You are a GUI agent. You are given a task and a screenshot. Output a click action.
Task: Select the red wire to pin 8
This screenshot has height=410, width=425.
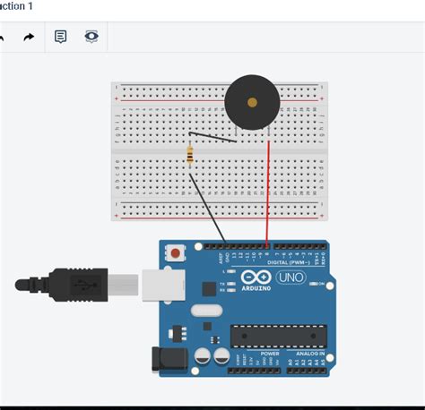(268, 194)
